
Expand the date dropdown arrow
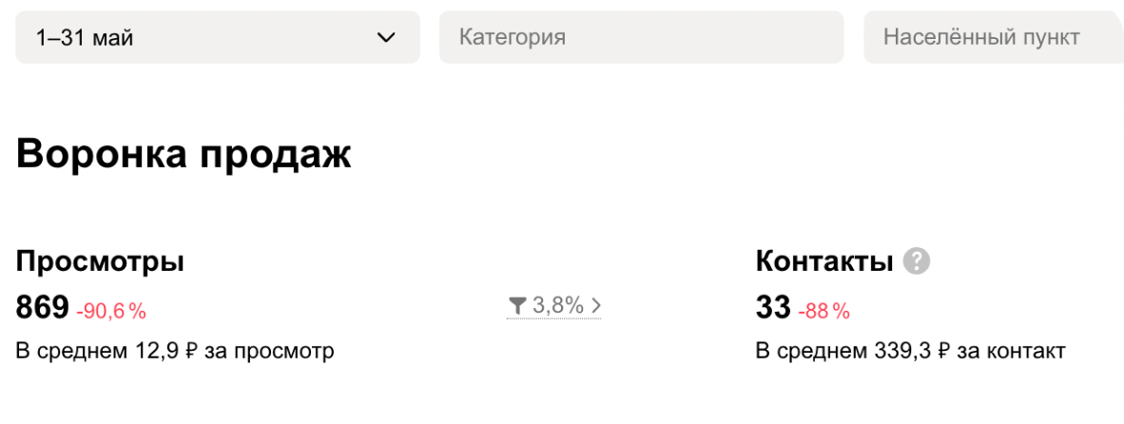click(x=386, y=38)
